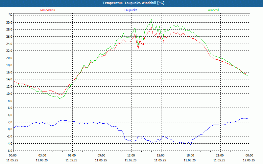Image resolution: width=263 pixels, height=164 pixels.
Task: Click the 12,0 y-axis value
Action: [10, 86]
